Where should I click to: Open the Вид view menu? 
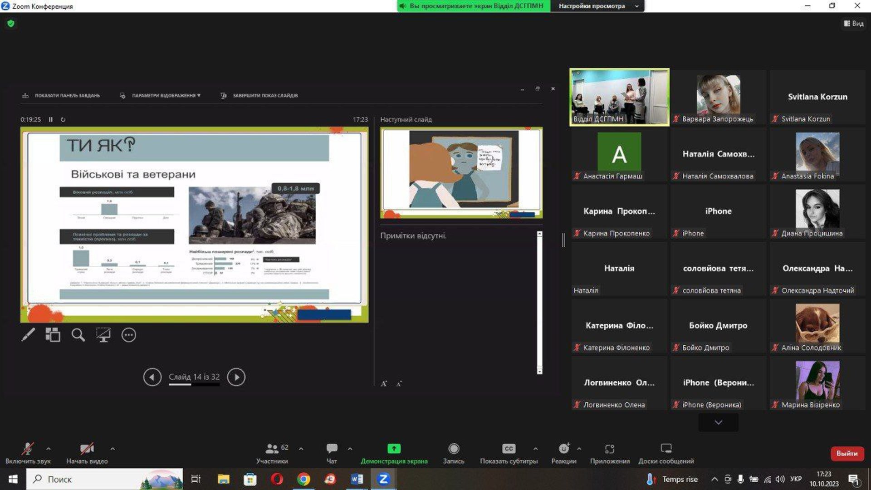853,24
